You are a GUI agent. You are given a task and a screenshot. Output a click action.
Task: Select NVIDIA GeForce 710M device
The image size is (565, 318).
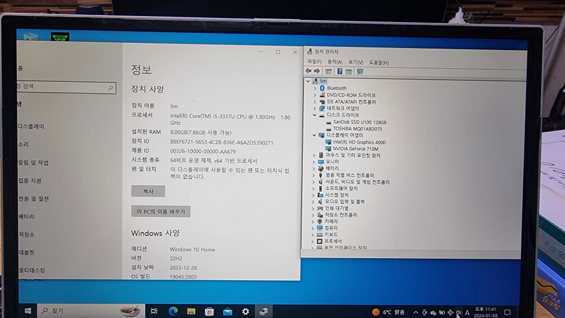tap(355, 149)
